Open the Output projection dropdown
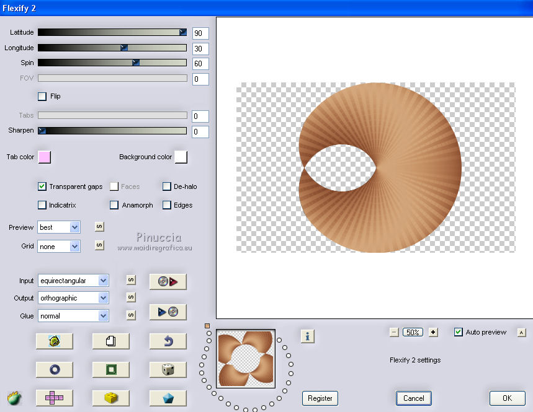This screenshot has height=412, width=533. [x=73, y=298]
